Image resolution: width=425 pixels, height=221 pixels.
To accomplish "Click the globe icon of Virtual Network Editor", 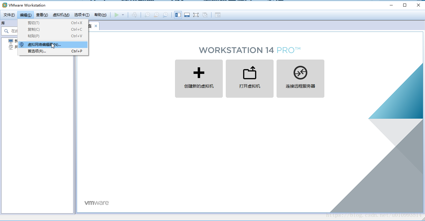I will tap(22, 45).
